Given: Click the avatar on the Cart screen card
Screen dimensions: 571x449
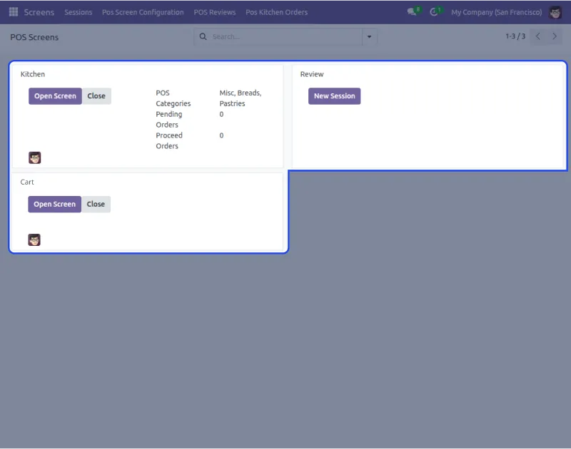Looking at the screenshot, I should 34,239.
